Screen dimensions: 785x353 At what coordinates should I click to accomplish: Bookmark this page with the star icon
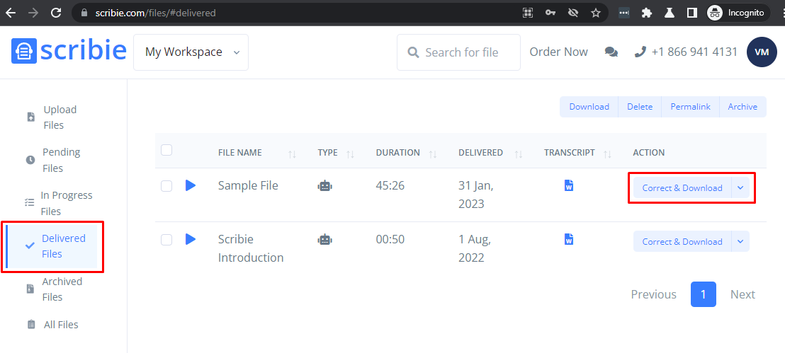[596, 13]
